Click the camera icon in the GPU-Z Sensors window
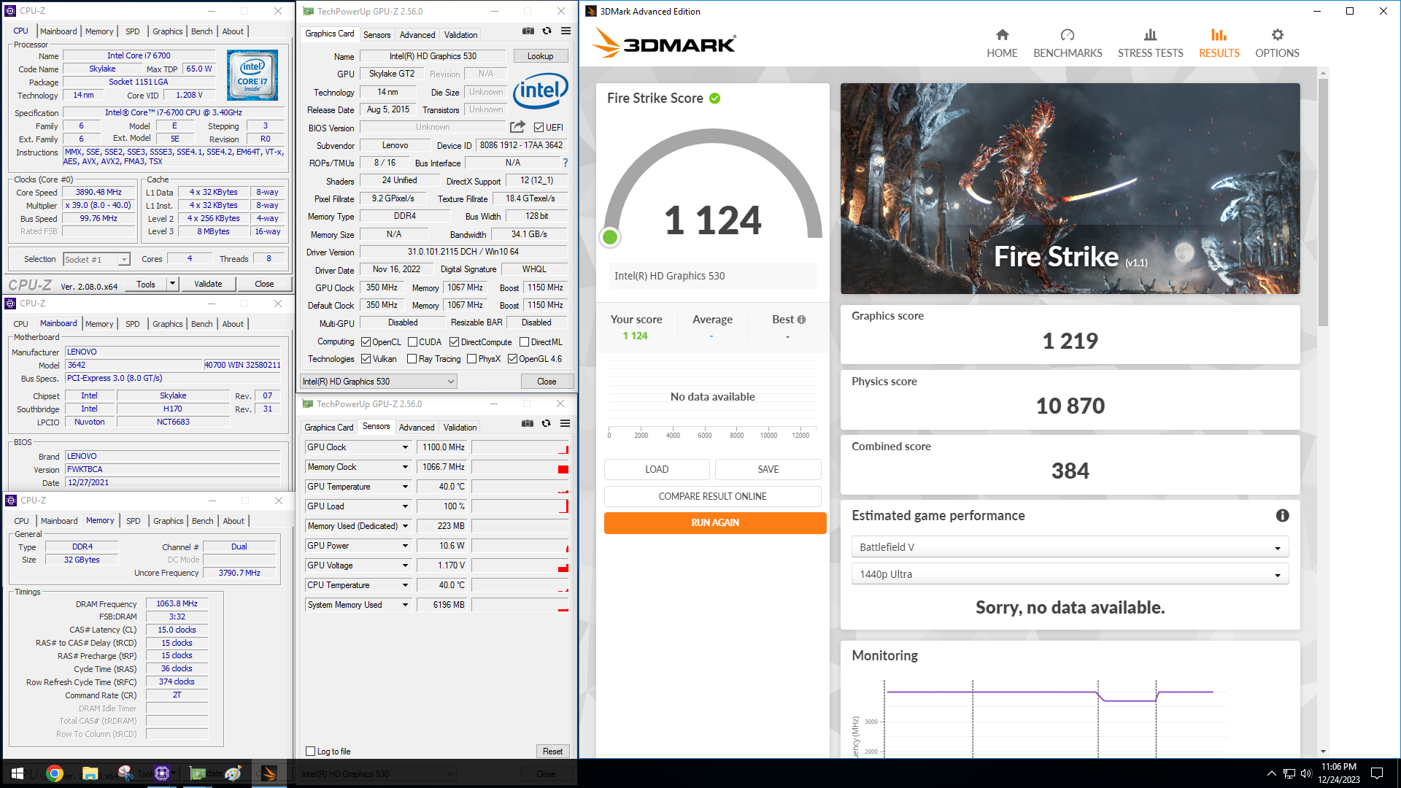 (528, 423)
